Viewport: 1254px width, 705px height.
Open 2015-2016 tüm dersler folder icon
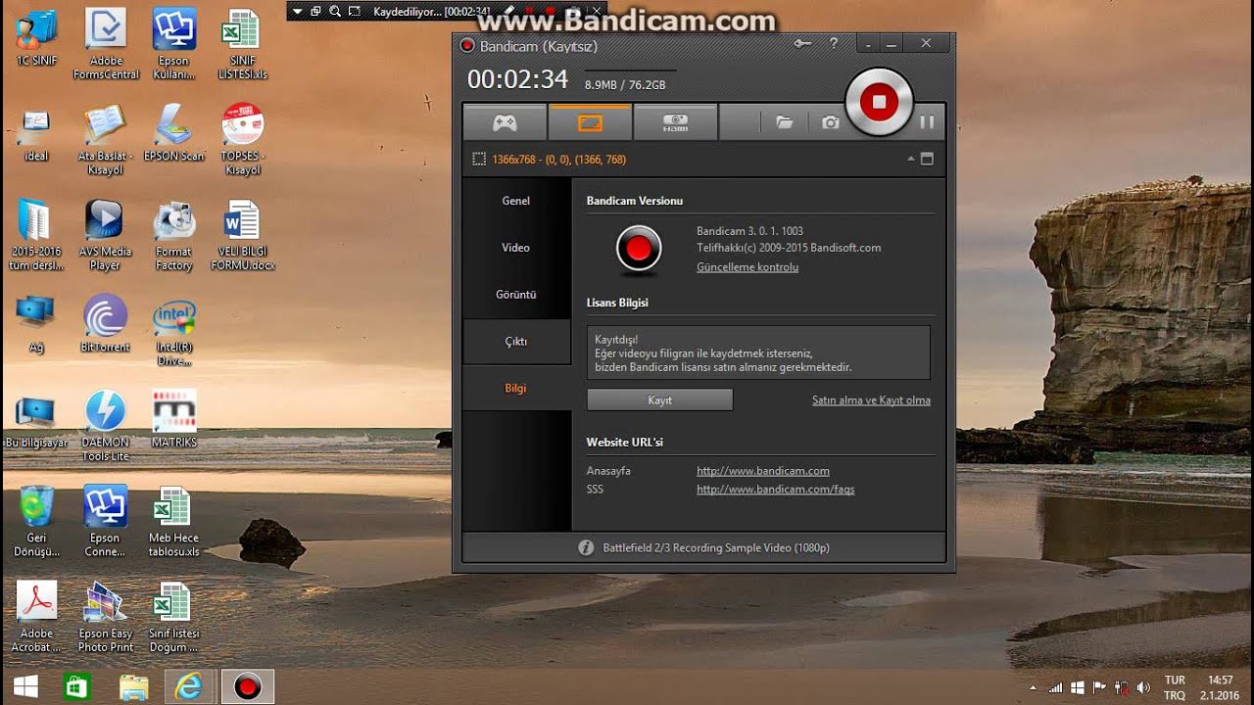point(36,235)
